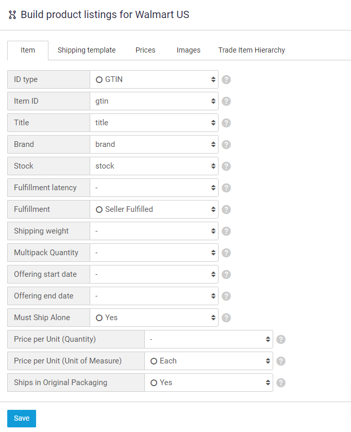351x432 pixels.
Task: Click the Save button
Action: [x=22, y=418]
